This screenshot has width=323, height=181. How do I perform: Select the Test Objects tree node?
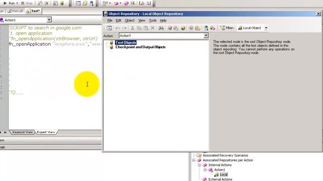(126, 42)
